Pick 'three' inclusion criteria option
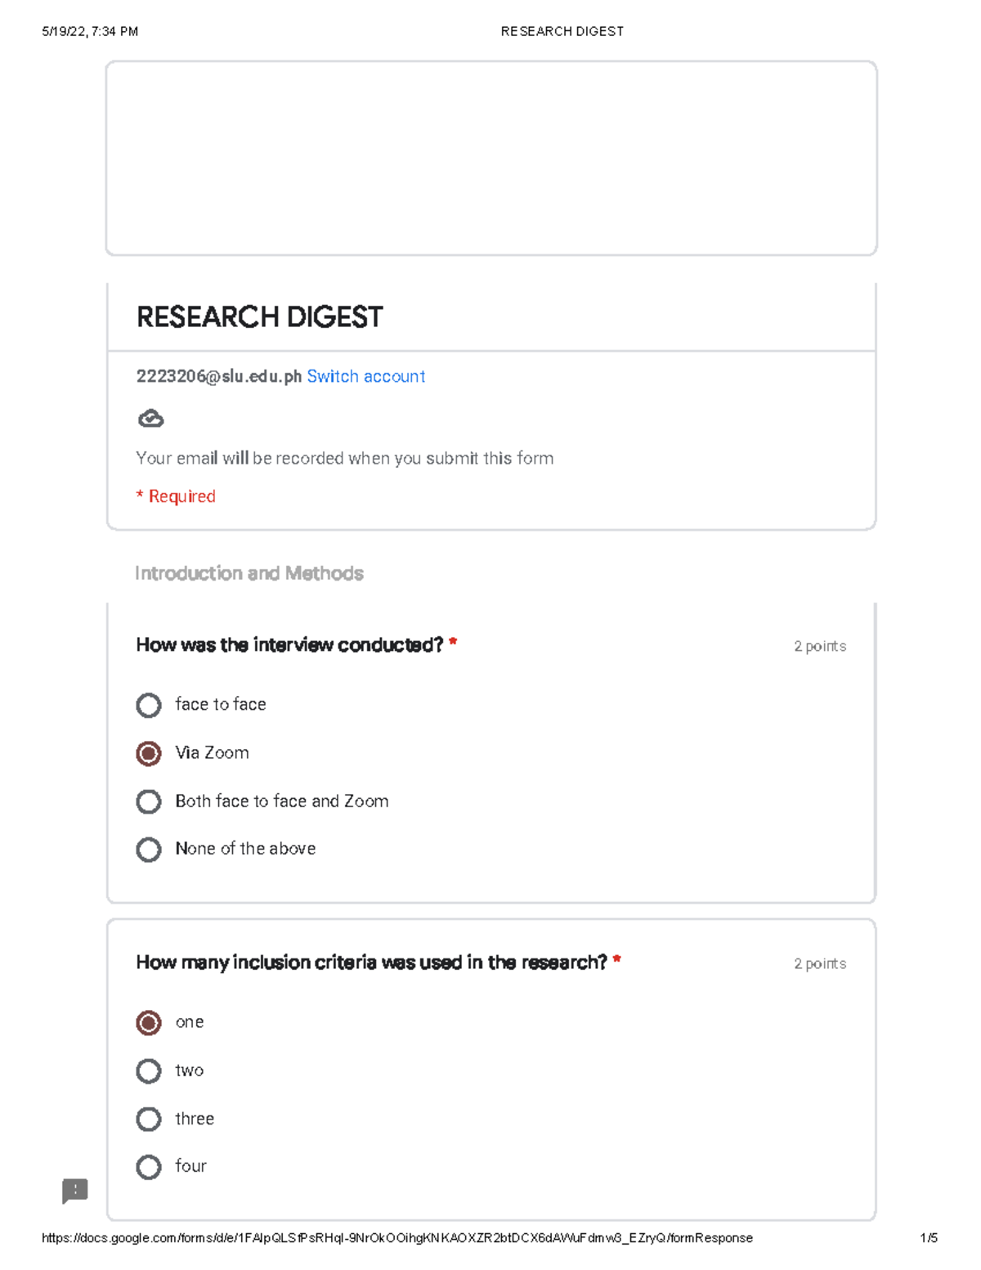The width and height of the screenshot is (981, 1270). point(149,1119)
